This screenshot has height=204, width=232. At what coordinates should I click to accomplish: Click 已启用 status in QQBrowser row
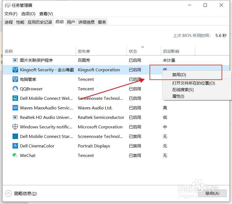135,89
